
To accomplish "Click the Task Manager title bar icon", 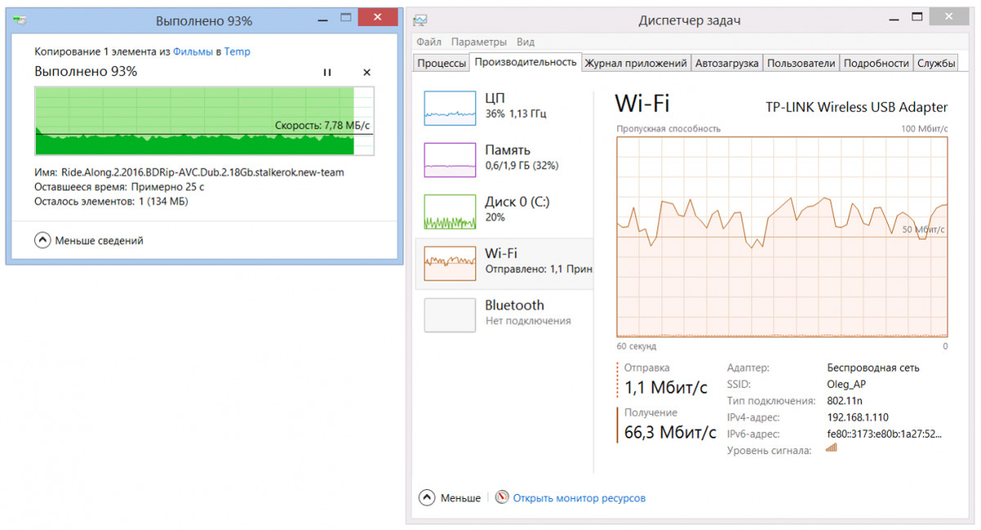I will 420,20.
